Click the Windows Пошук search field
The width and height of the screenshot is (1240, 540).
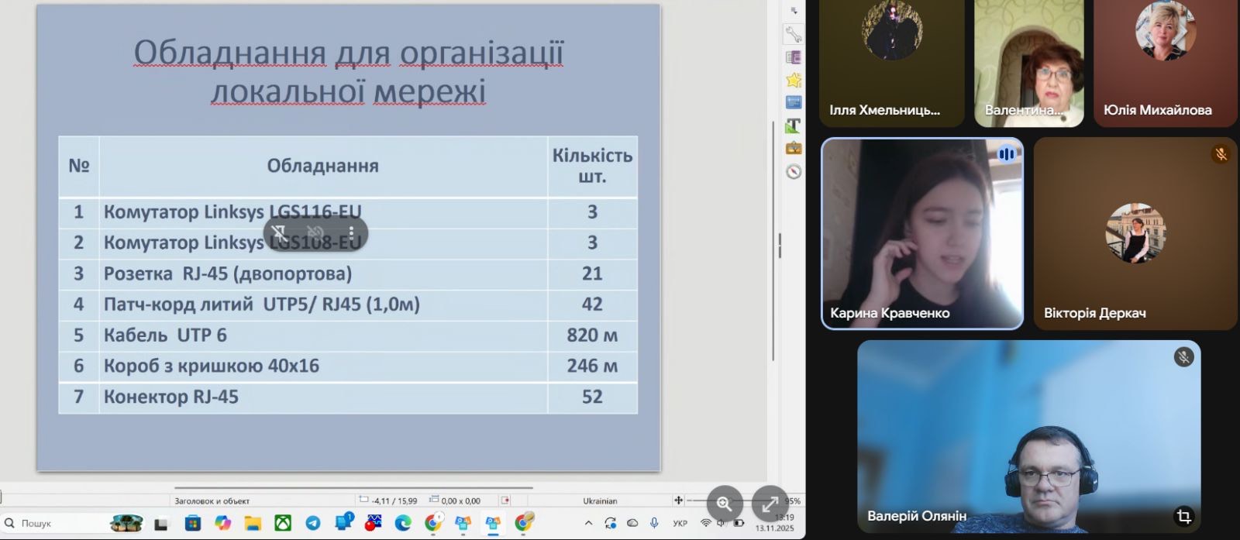tap(46, 524)
